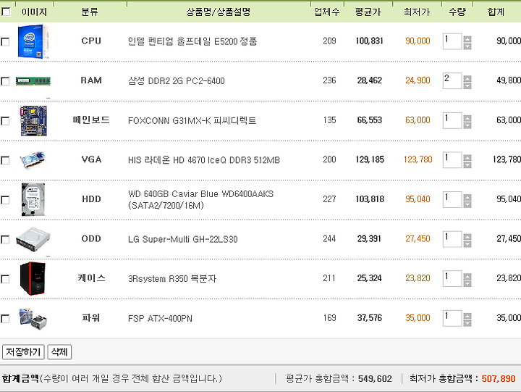
Task: Click the 평균가 column header
Action: pyautogui.click(x=368, y=12)
